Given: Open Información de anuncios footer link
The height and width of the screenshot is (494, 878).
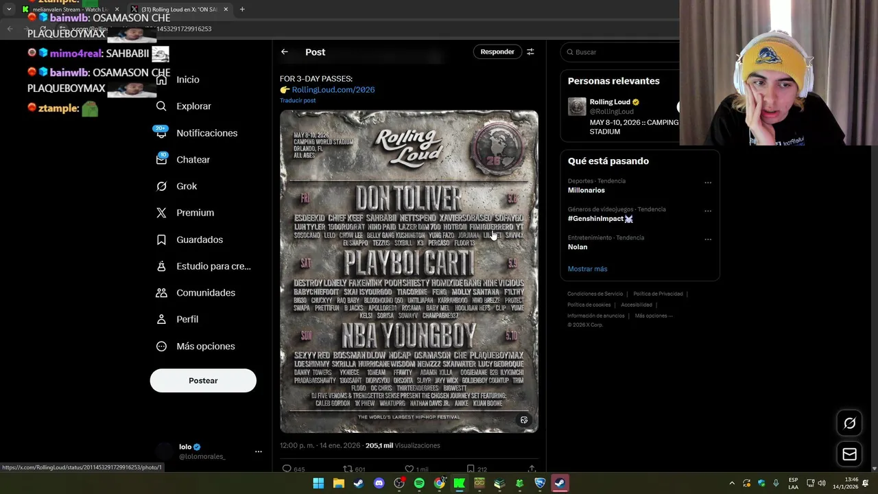Looking at the screenshot, I should pyautogui.click(x=595, y=316).
